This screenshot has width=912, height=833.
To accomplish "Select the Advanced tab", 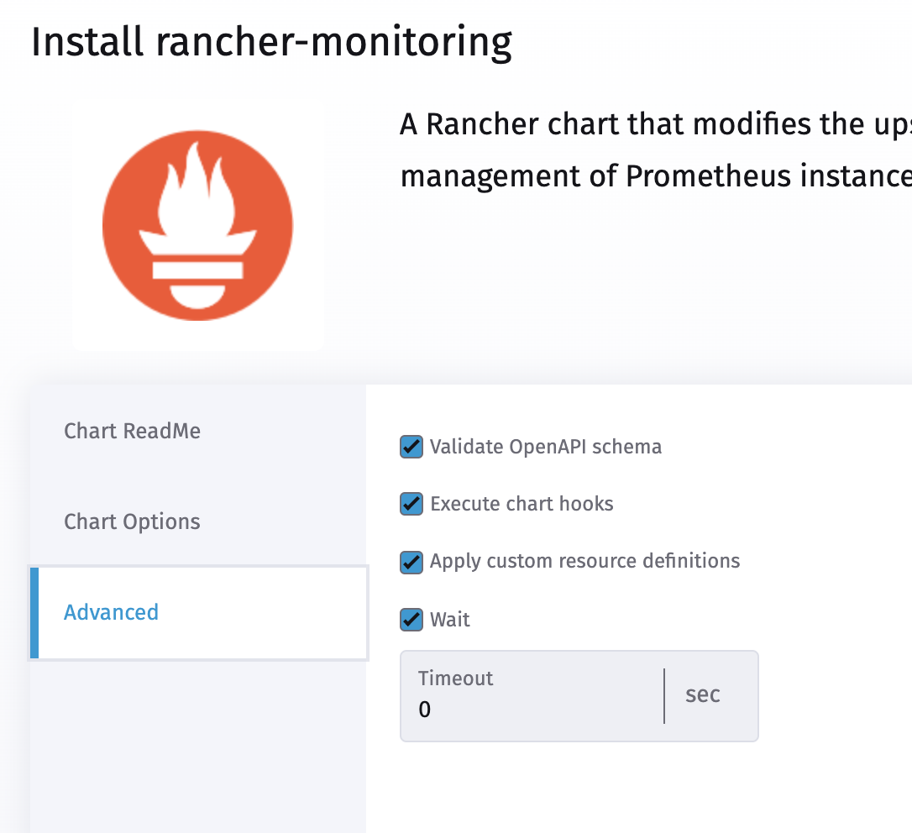I will (111, 612).
